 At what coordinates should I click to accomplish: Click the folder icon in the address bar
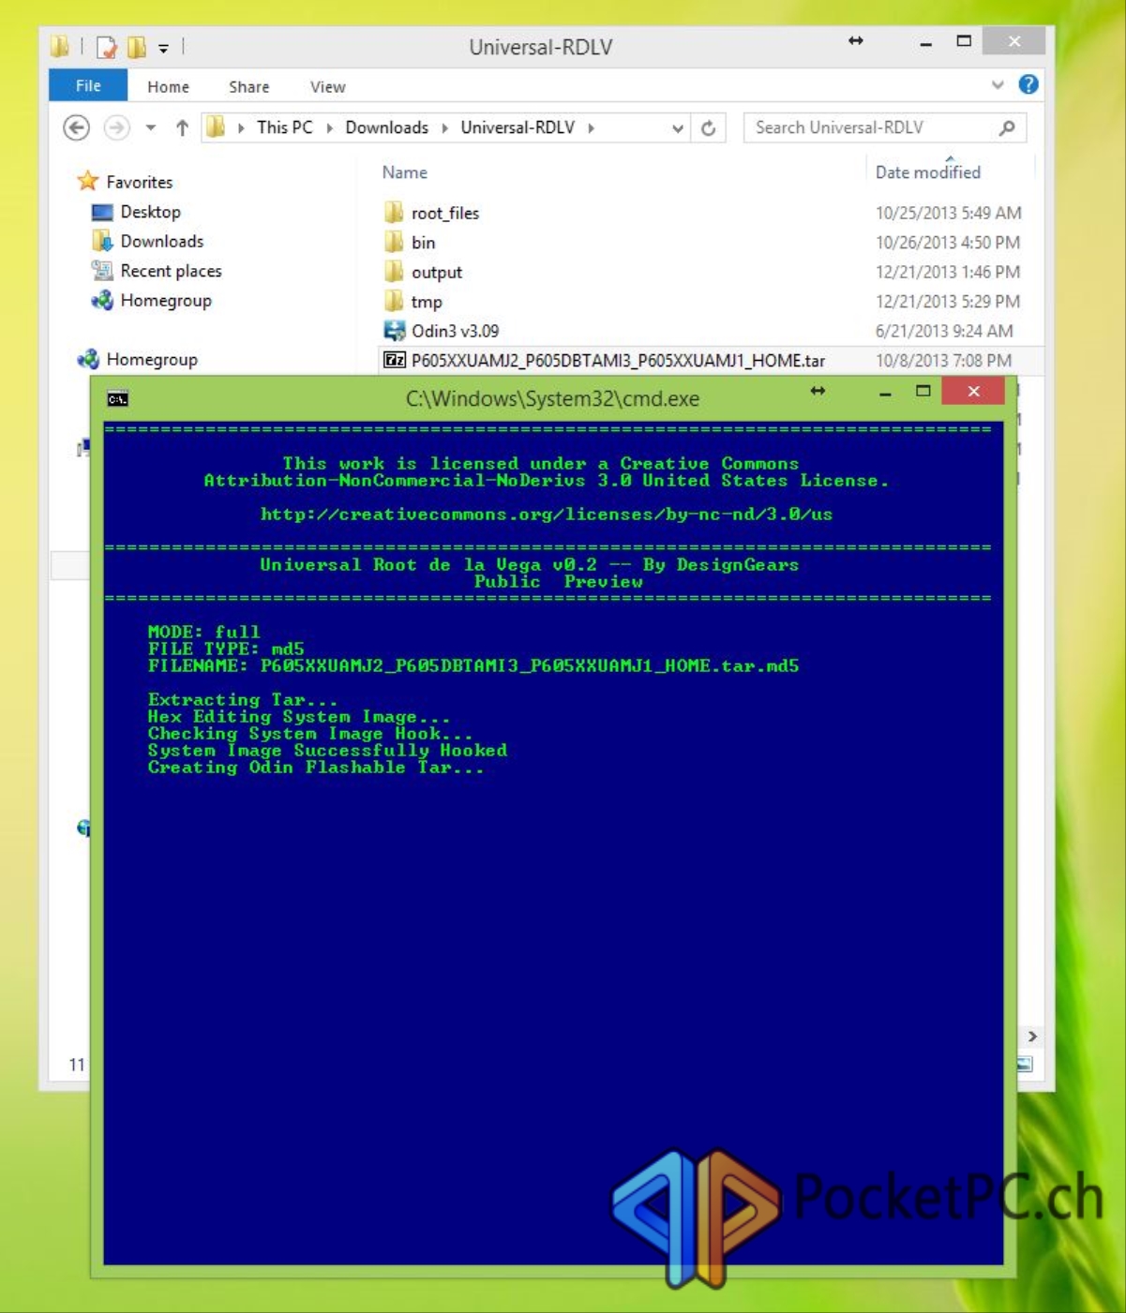click(x=216, y=127)
